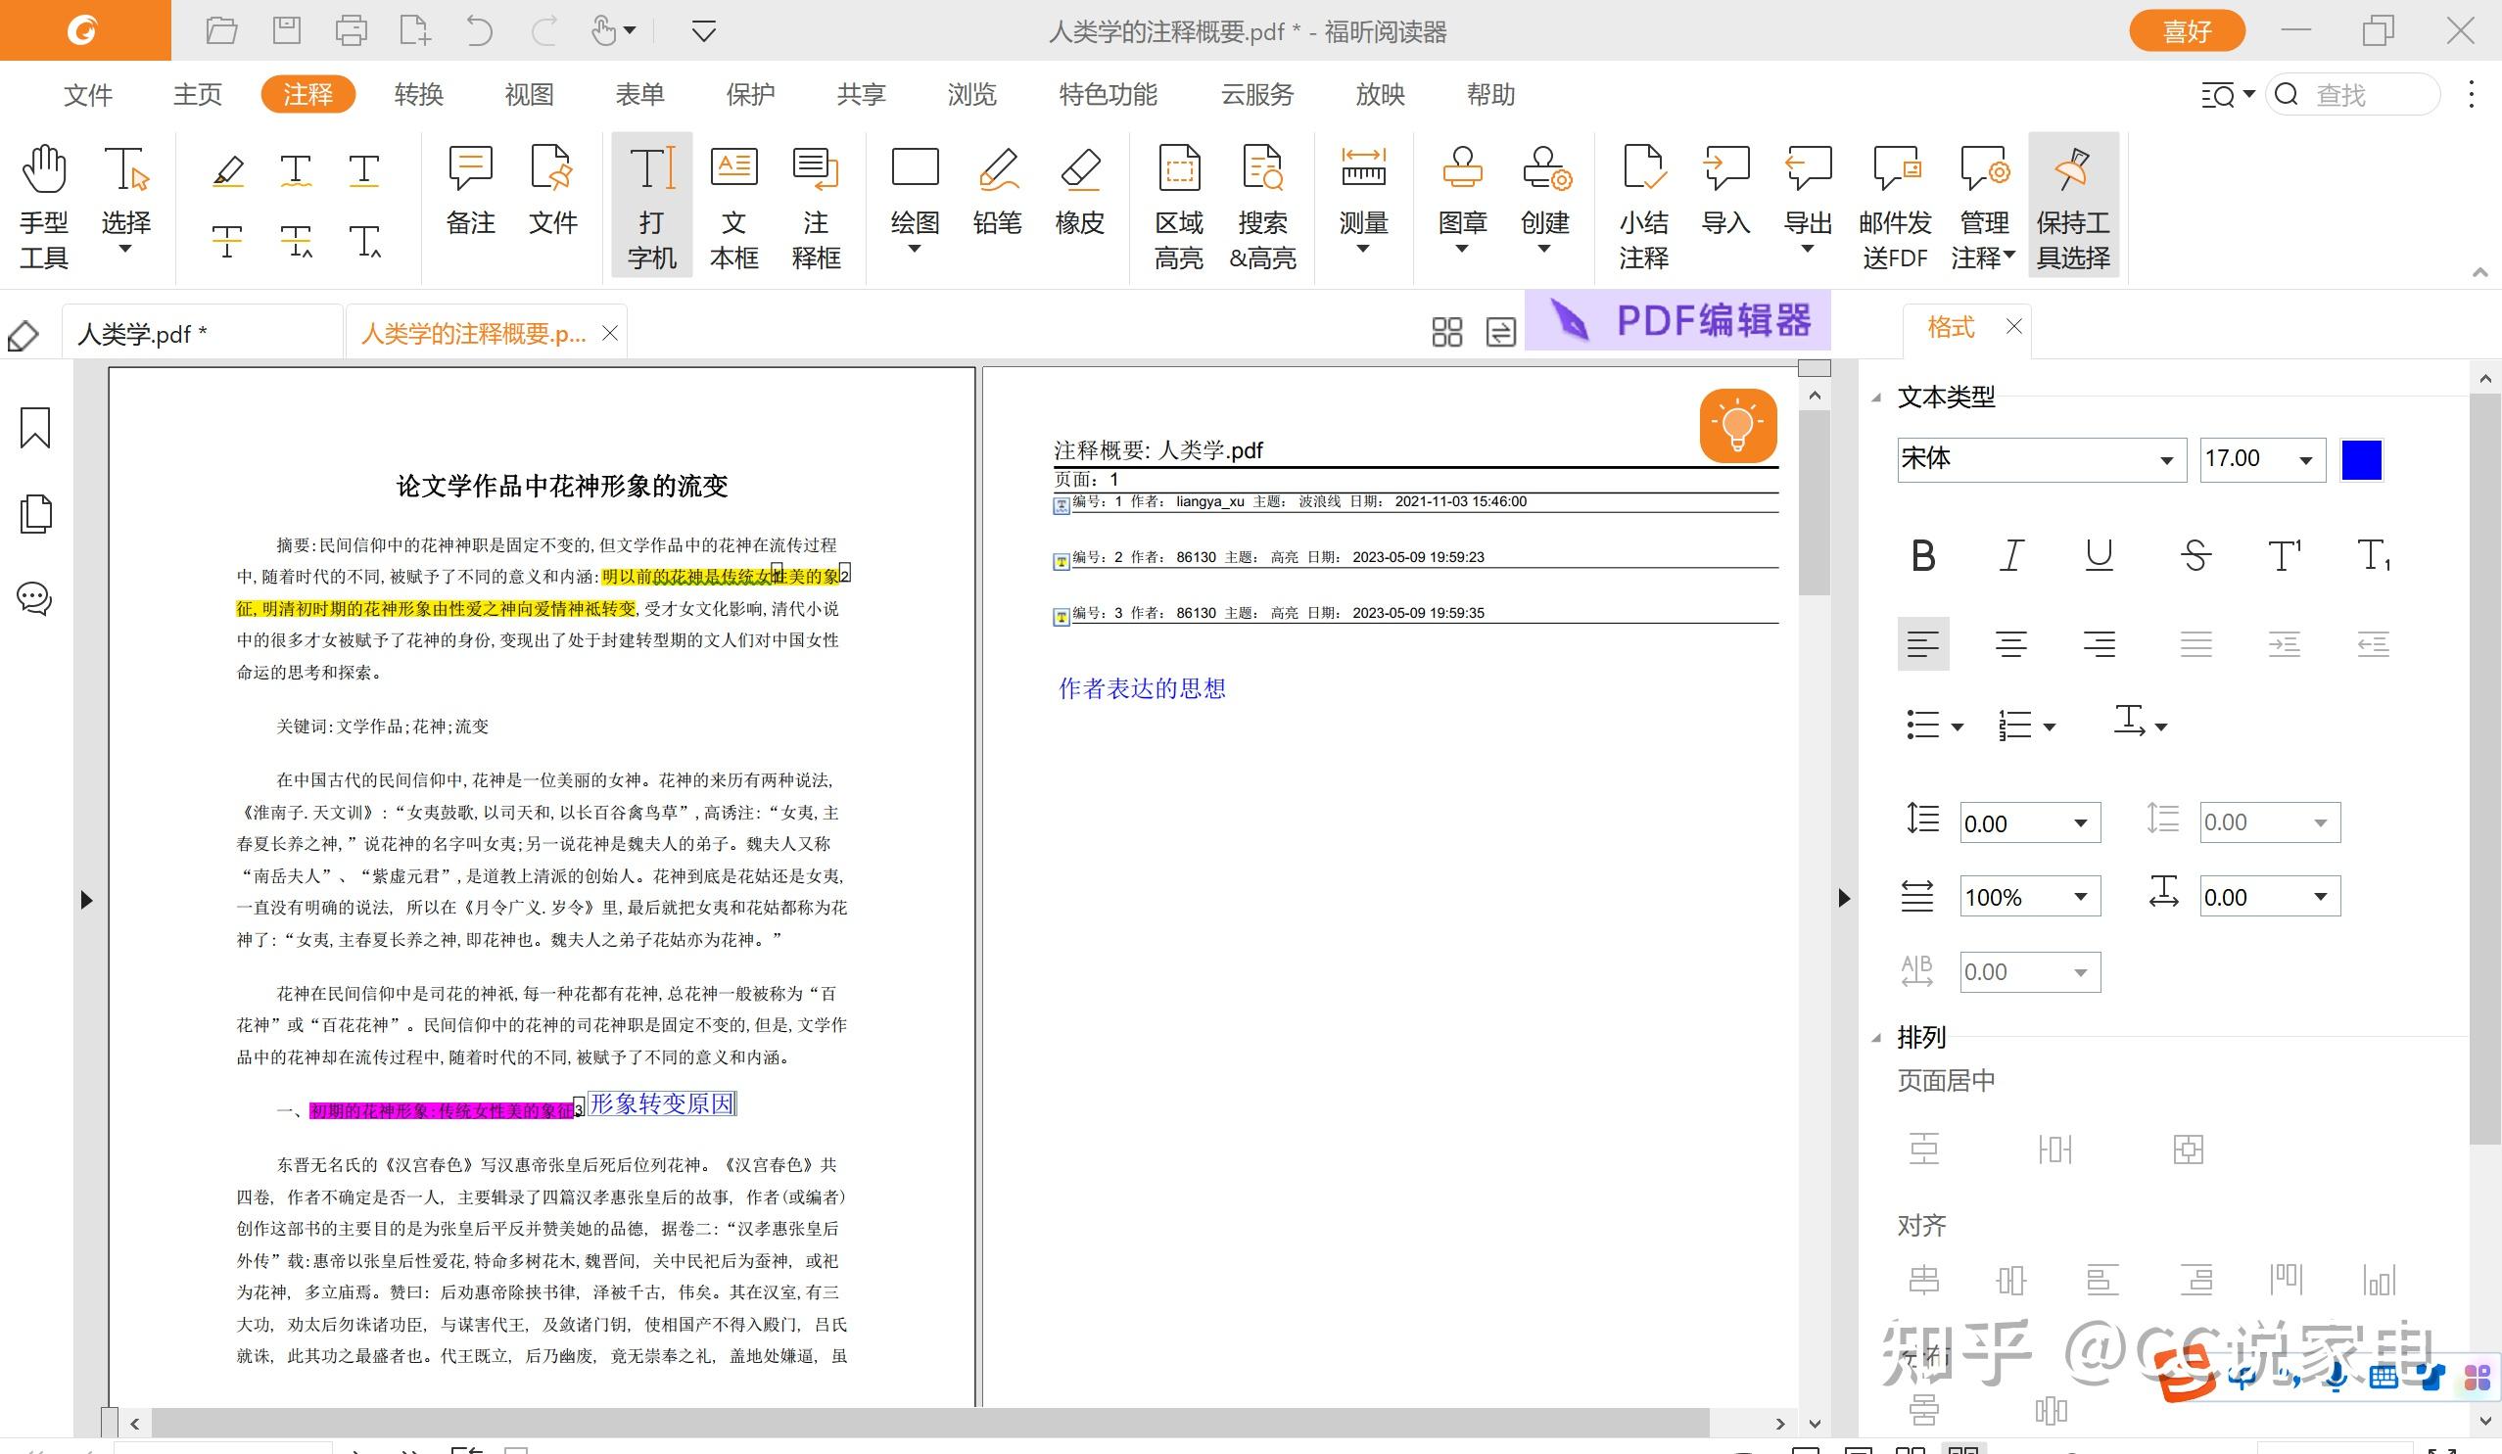
Task: Click the 形象转变原因 typewriter annotation
Action: coord(662,1103)
